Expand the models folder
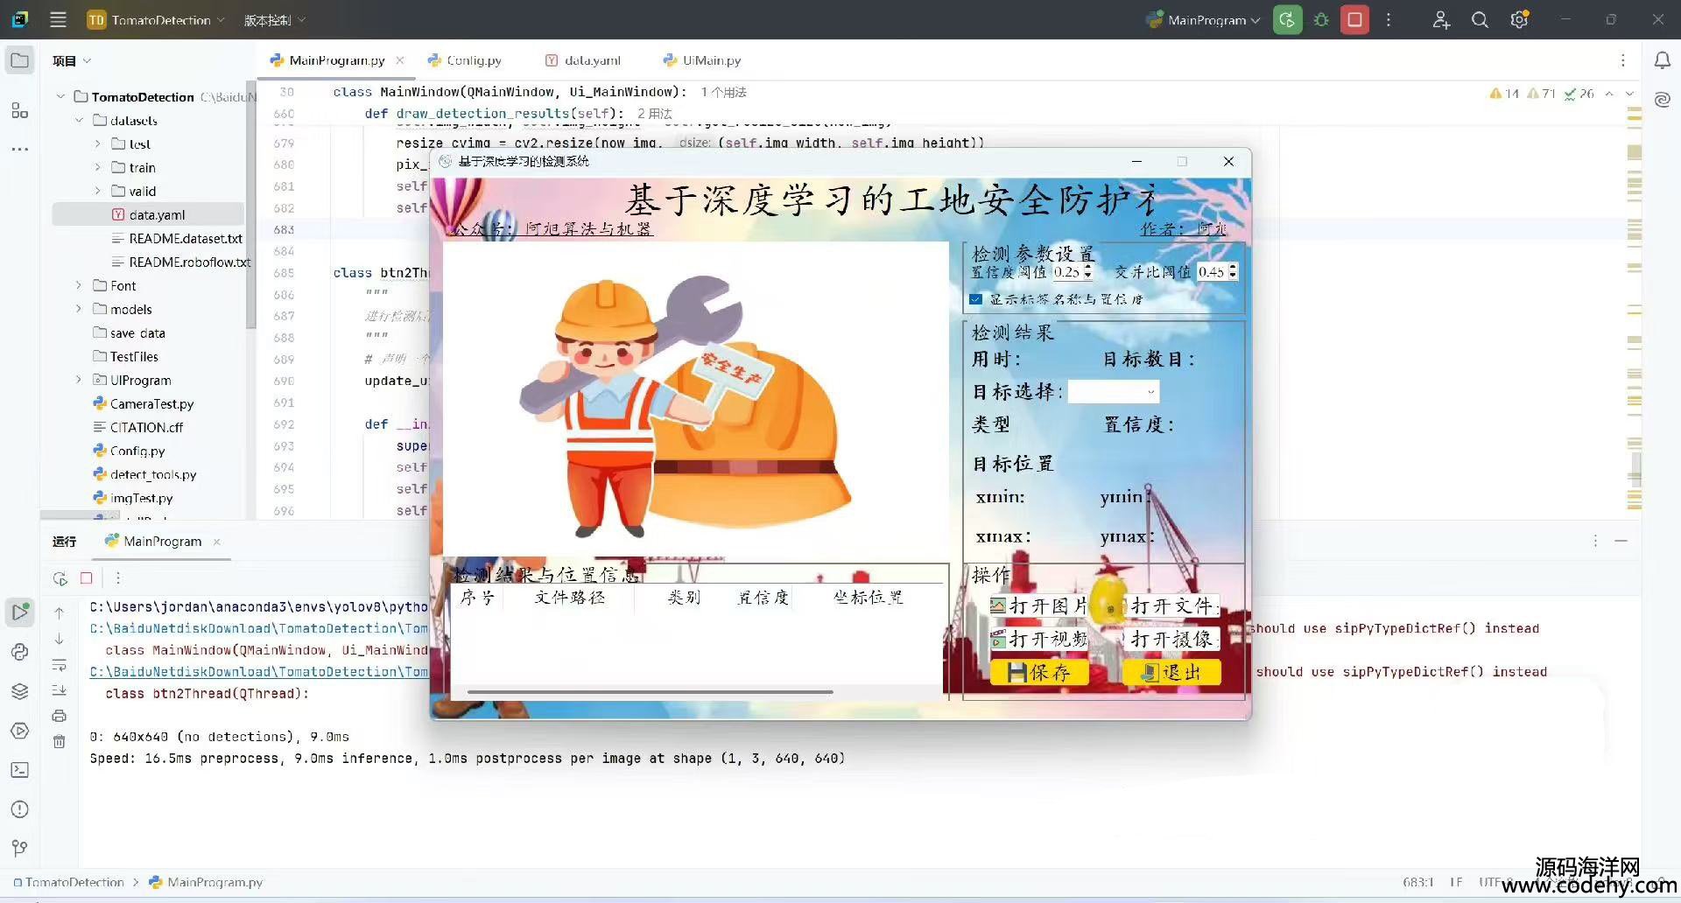1681x903 pixels. [x=79, y=309]
